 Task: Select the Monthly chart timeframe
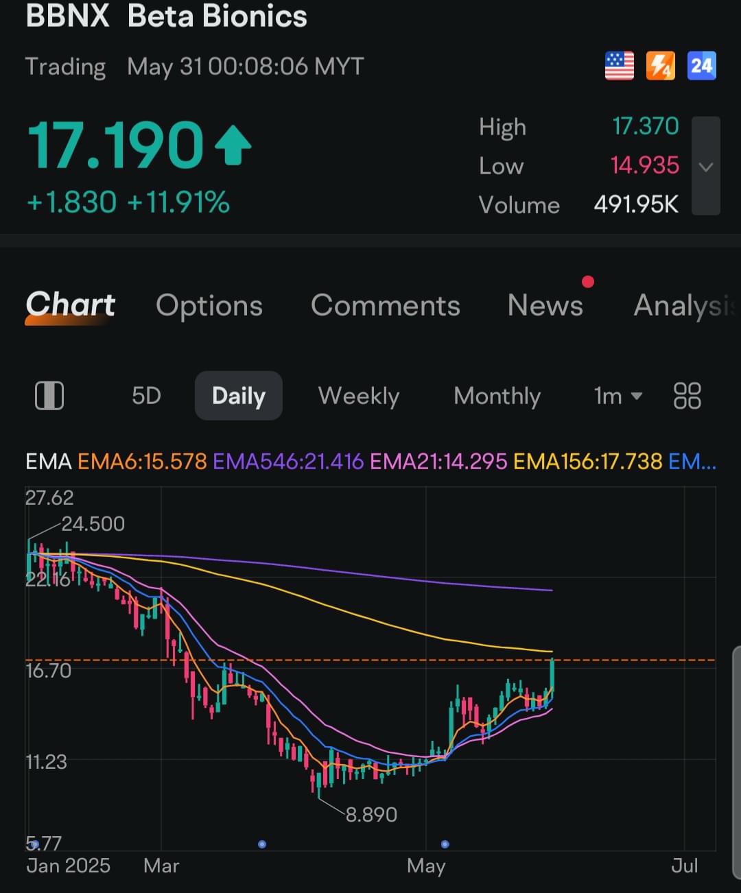click(x=497, y=396)
